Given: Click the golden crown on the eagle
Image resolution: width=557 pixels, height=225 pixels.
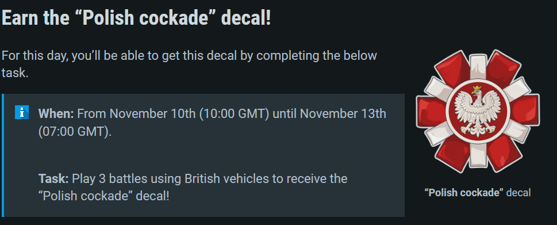Looking at the screenshot, I should (477, 88).
